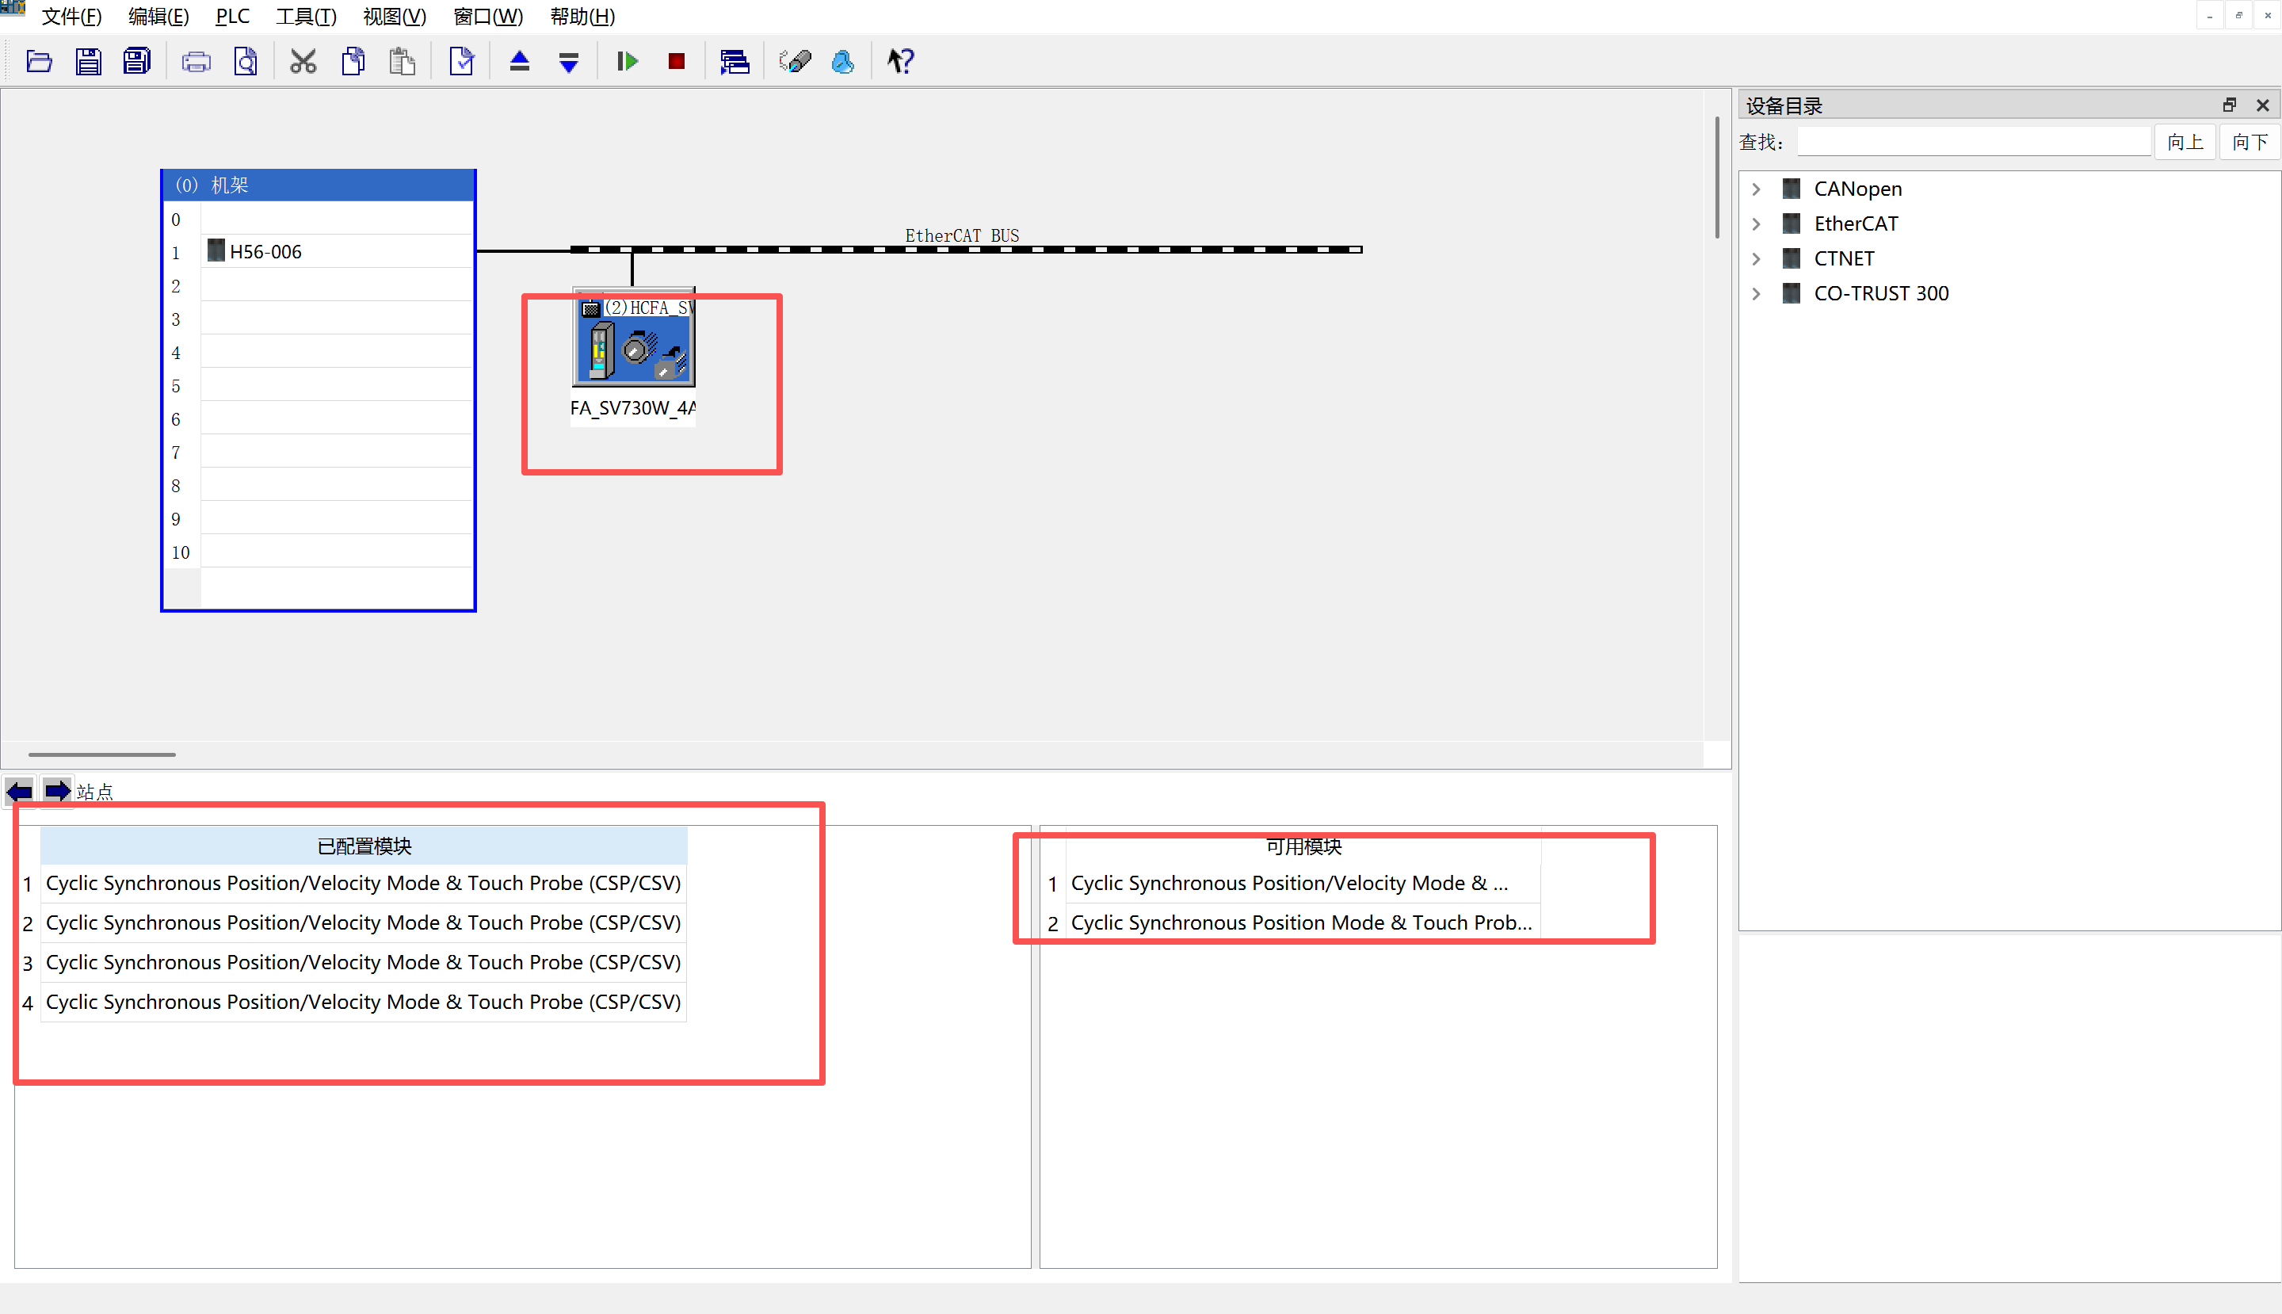Restore the application window size
Image resolution: width=2282 pixels, height=1314 pixels.
tap(2238, 15)
